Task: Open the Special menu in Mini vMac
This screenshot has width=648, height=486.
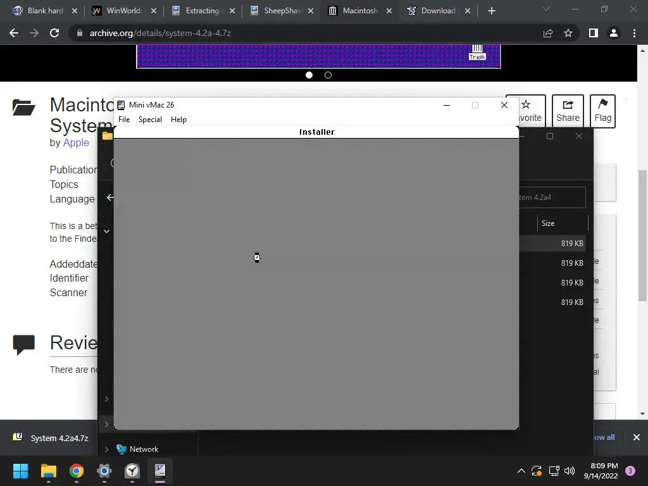Action: point(150,120)
